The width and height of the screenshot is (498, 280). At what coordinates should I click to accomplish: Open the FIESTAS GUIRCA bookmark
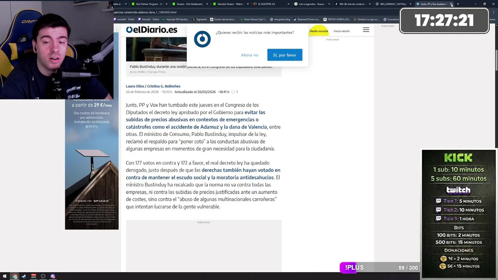click(337, 19)
